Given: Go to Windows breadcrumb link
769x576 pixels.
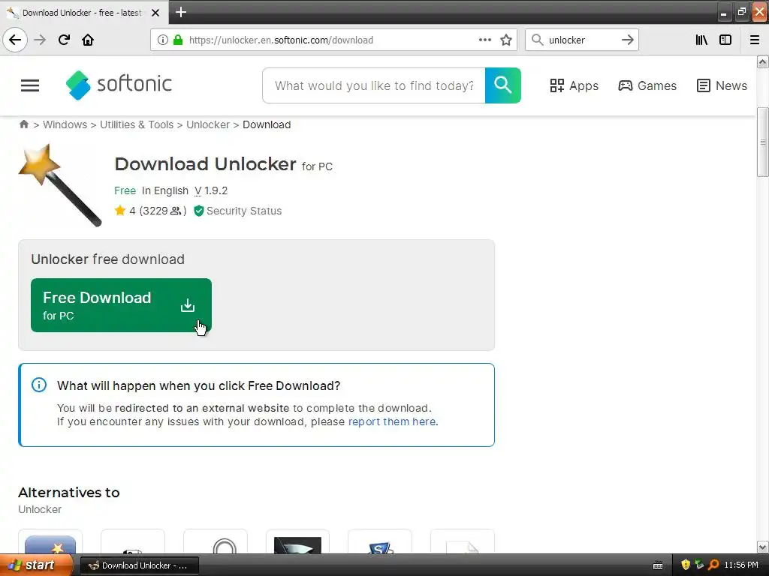Looking at the screenshot, I should coord(65,124).
